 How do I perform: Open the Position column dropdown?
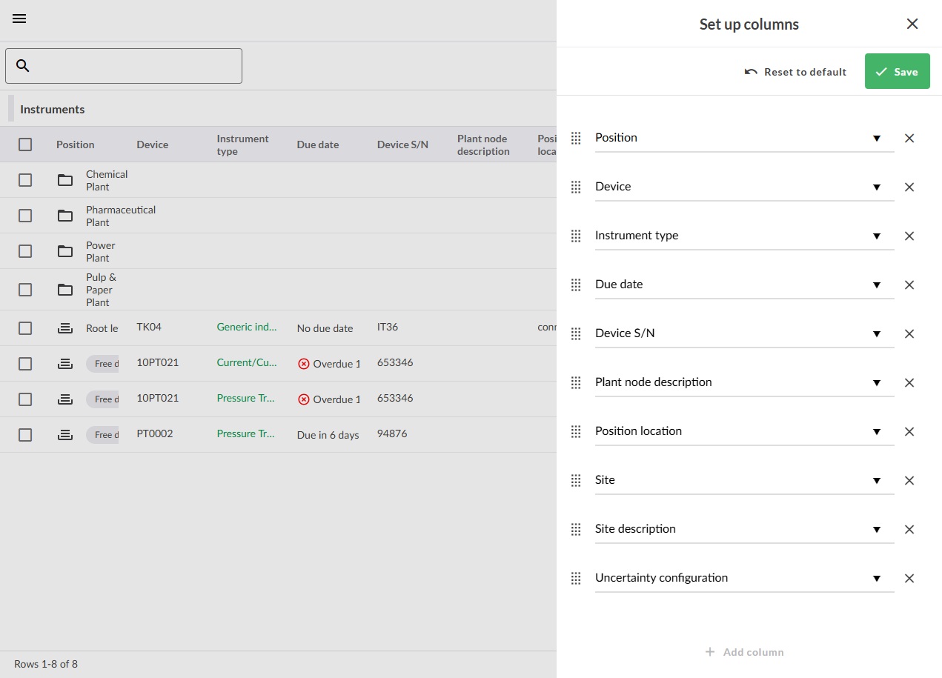click(877, 138)
